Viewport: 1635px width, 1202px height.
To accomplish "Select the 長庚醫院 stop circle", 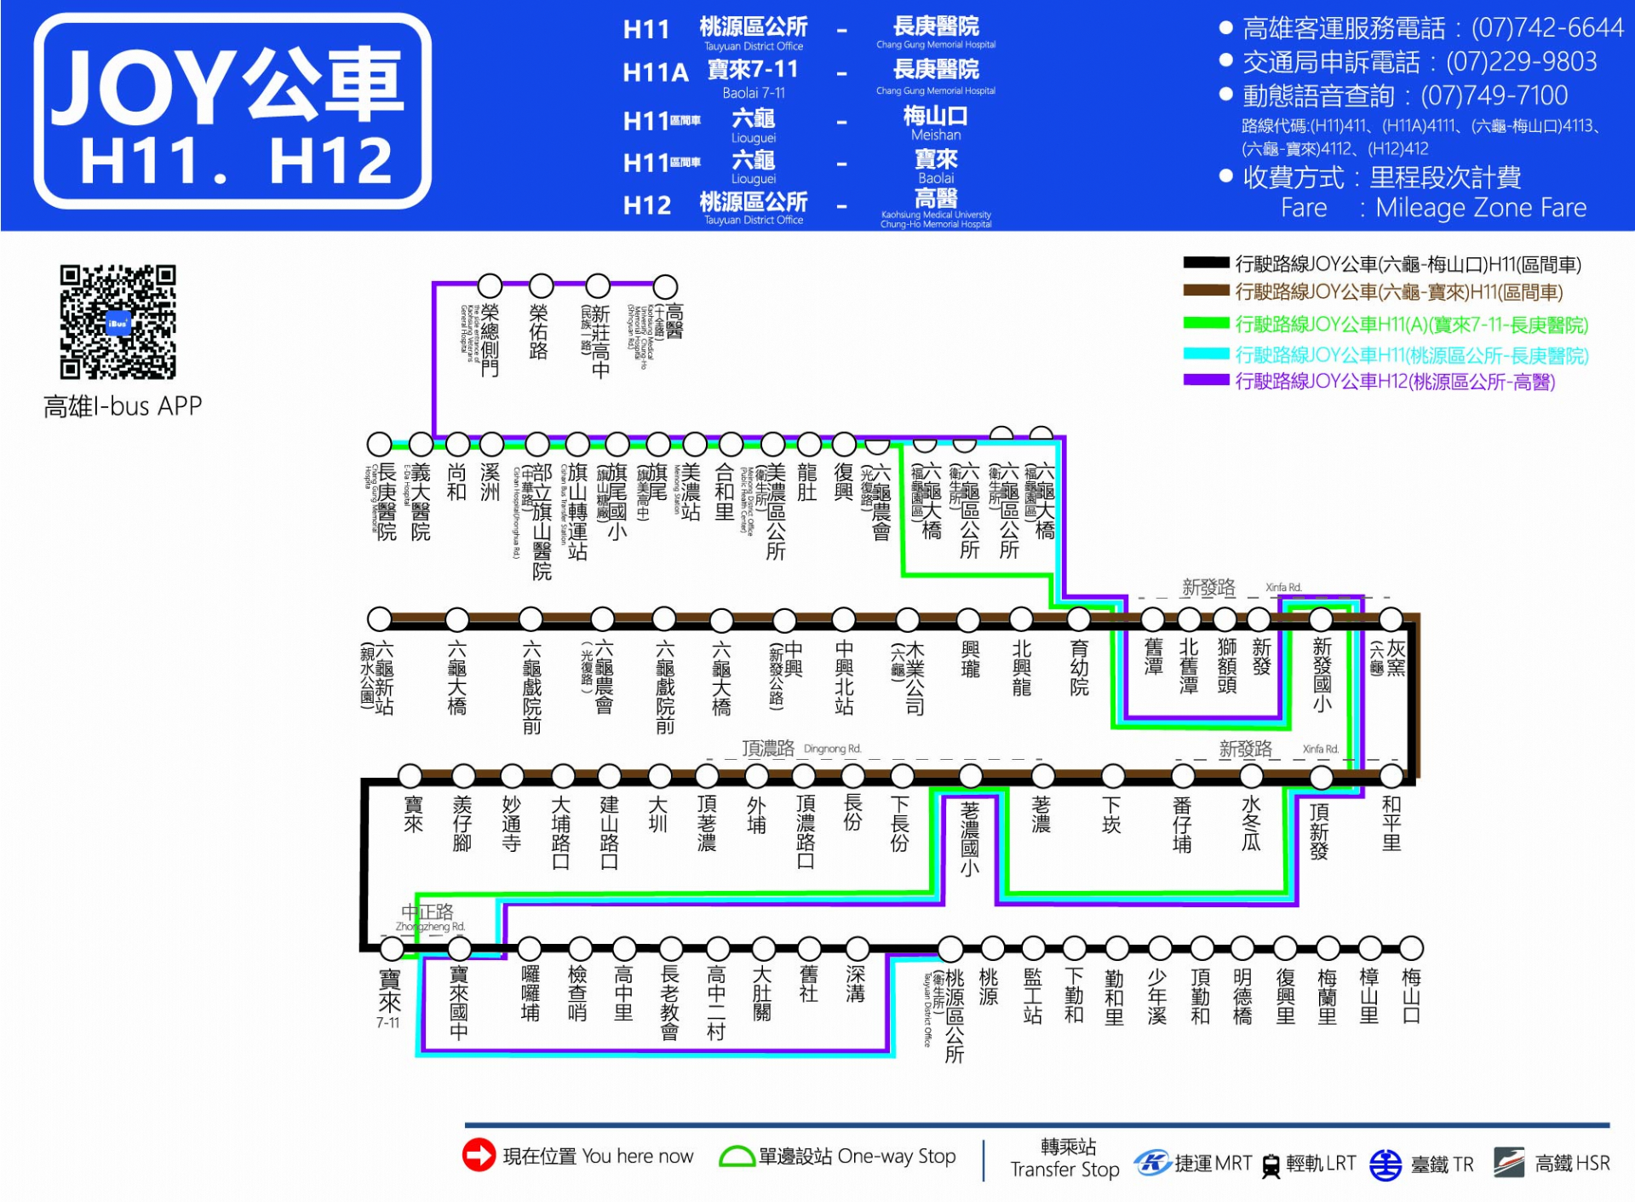I will [x=379, y=444].
